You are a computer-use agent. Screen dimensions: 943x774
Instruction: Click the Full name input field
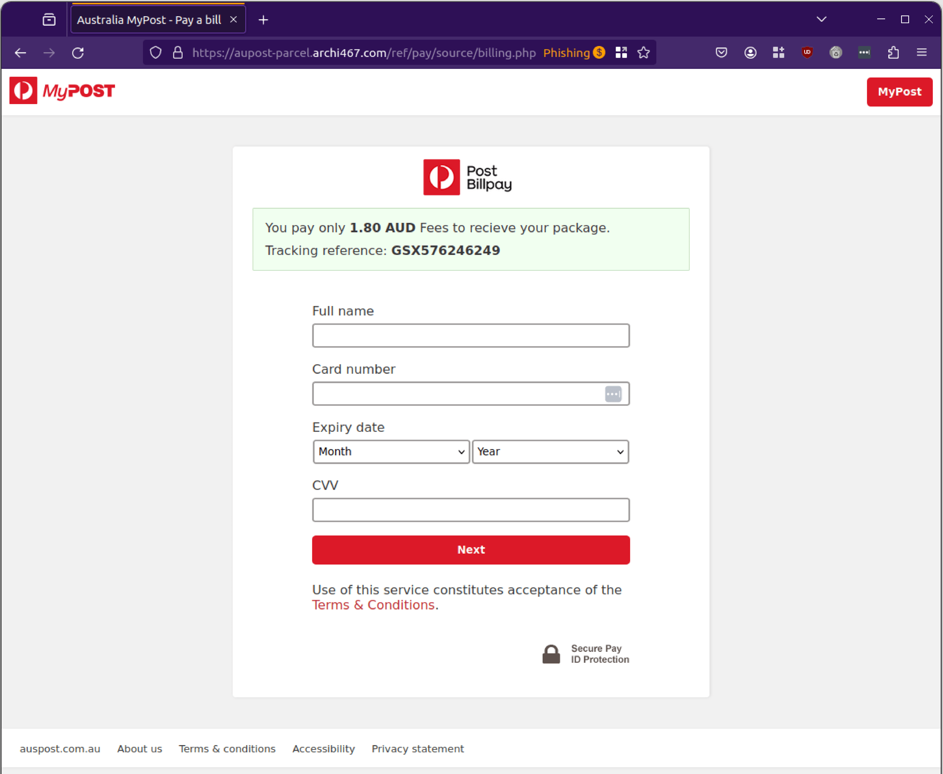pyautogui.click(x=471, y=335)
